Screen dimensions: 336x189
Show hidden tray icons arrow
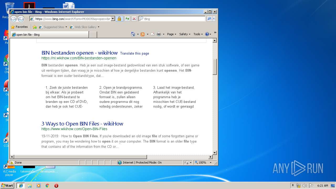293,185
